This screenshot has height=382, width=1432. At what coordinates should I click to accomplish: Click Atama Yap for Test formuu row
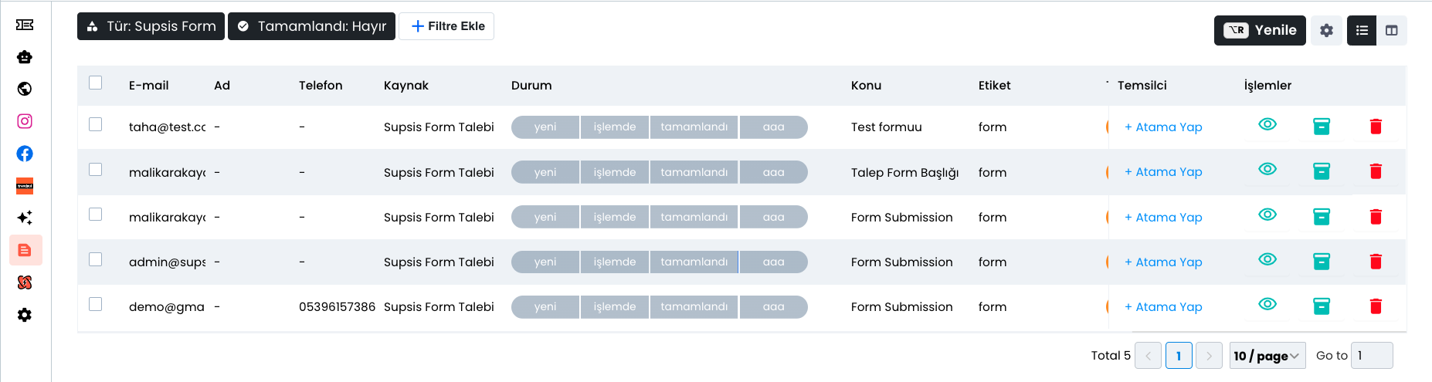tap(1163, 127)
